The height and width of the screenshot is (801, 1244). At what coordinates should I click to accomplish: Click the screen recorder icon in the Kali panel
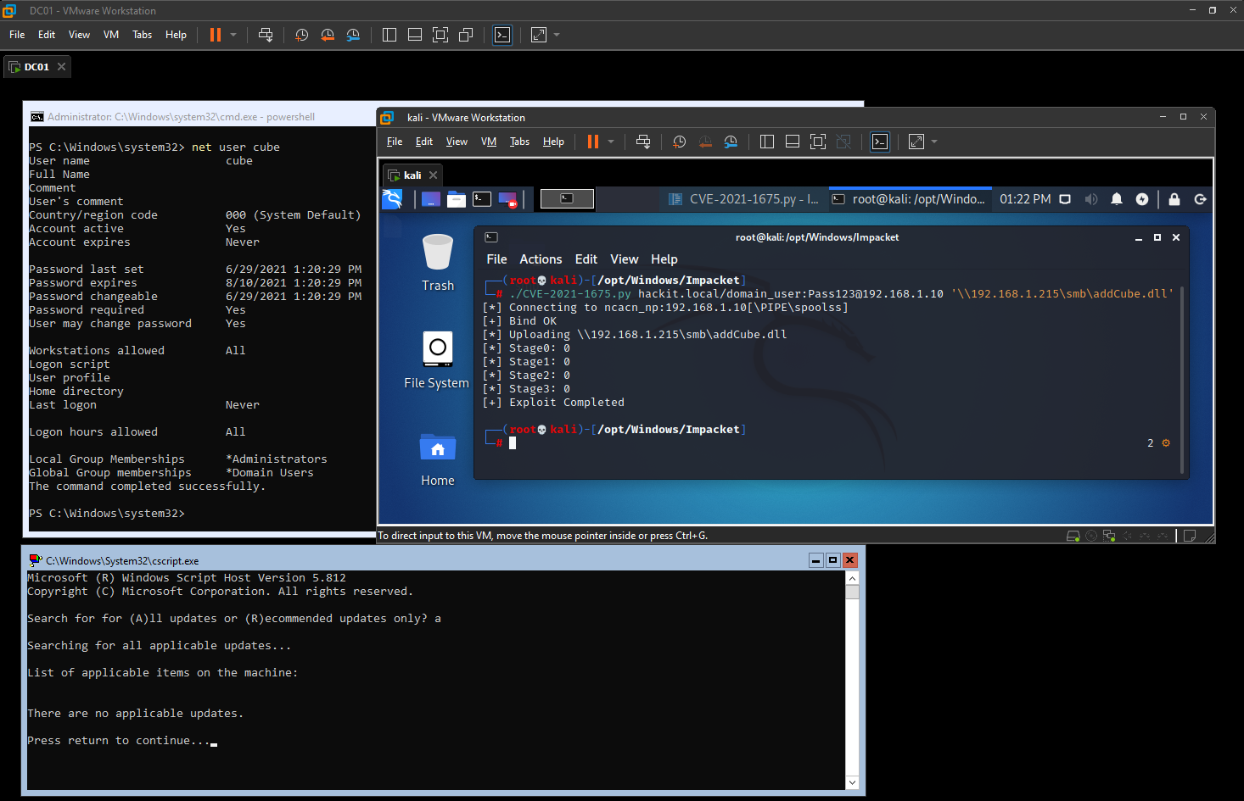pyautogui.click(x=507, y=199)
